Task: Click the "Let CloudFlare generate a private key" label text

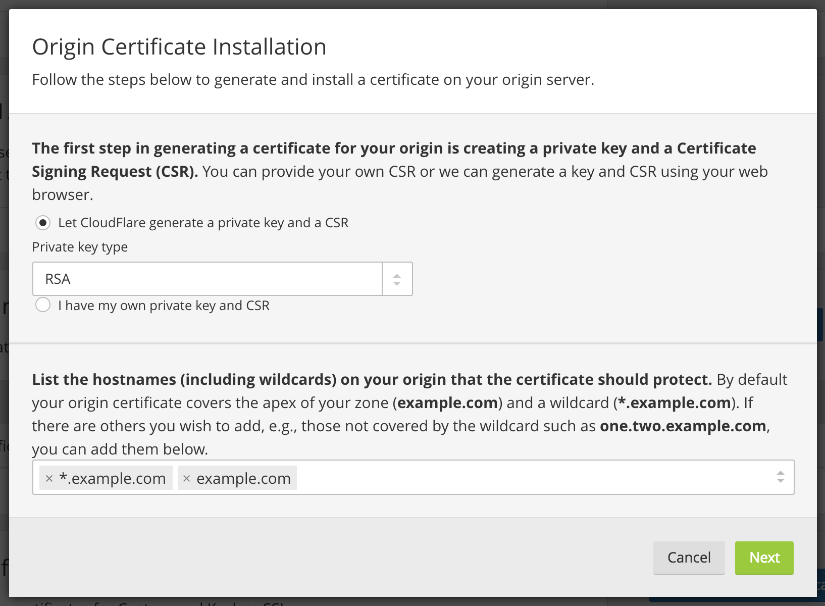Action: [x=203, y=223]
